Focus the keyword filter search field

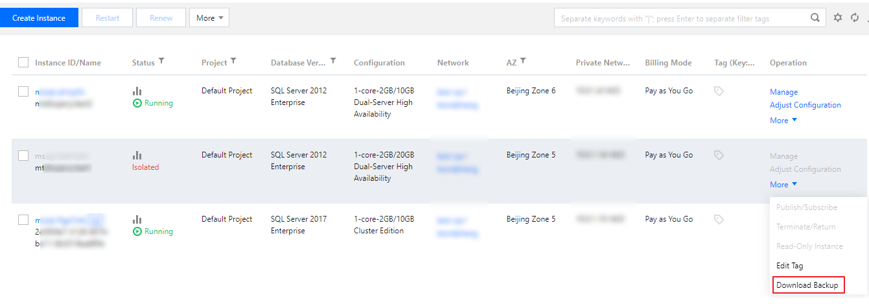pyautogui.click(x=680, y=19)
